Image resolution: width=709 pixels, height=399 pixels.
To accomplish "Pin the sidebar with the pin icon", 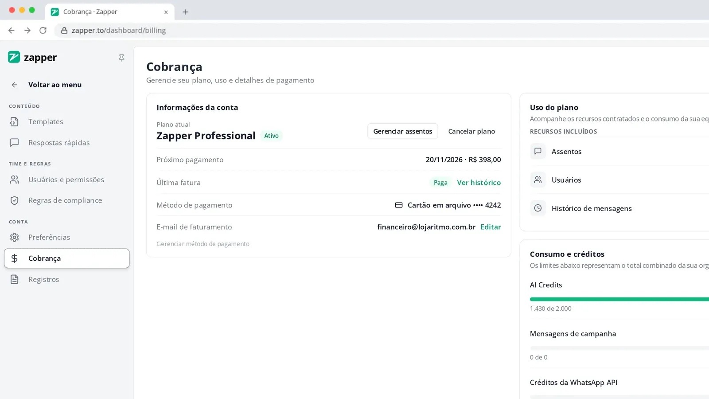I will point(121,58).
